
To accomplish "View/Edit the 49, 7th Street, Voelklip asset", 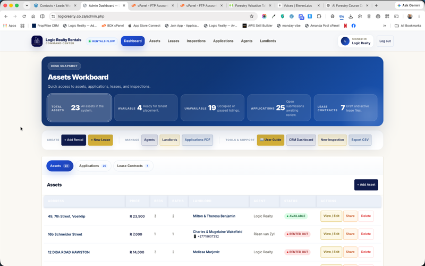I will pyautogui.click(x=331, y=217).
